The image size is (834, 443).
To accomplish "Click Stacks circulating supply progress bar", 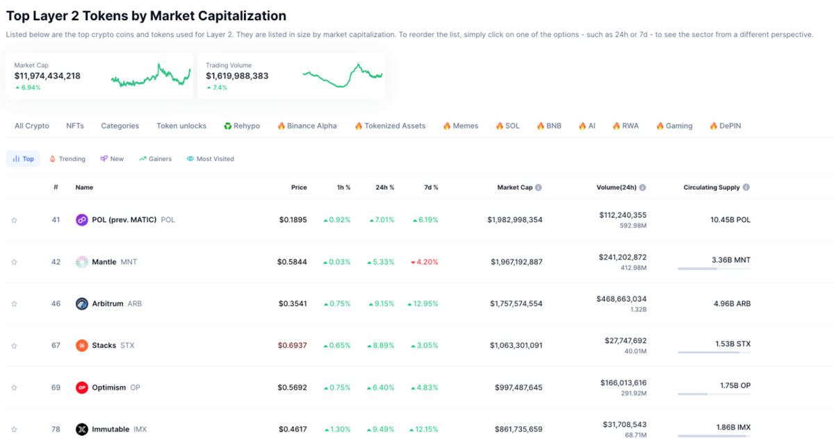I will pyautogui.click(x=714, y=352).
